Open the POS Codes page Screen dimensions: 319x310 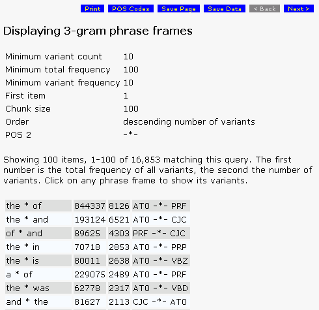(x=131, y=8)
